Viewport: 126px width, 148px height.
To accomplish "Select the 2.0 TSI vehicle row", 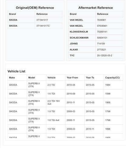I will [x=65, y=85].
